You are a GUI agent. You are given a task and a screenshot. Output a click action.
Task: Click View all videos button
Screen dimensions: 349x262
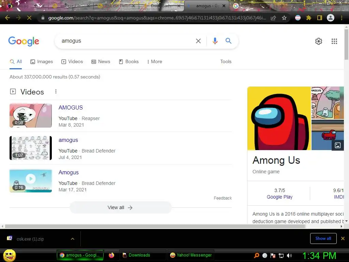click(x=120, y=208)
